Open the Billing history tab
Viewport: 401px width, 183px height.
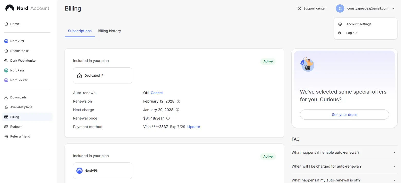point(109,31)
